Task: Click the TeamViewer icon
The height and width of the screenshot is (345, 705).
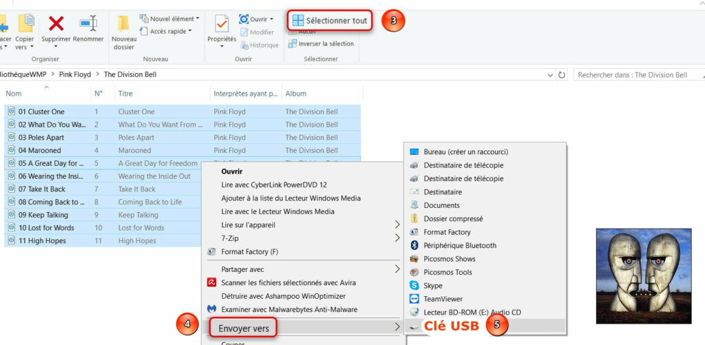Action: 414,299
